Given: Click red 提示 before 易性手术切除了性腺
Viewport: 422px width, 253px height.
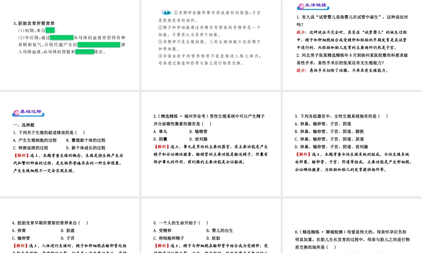Looking at the screenshot, I should [301, 70].
